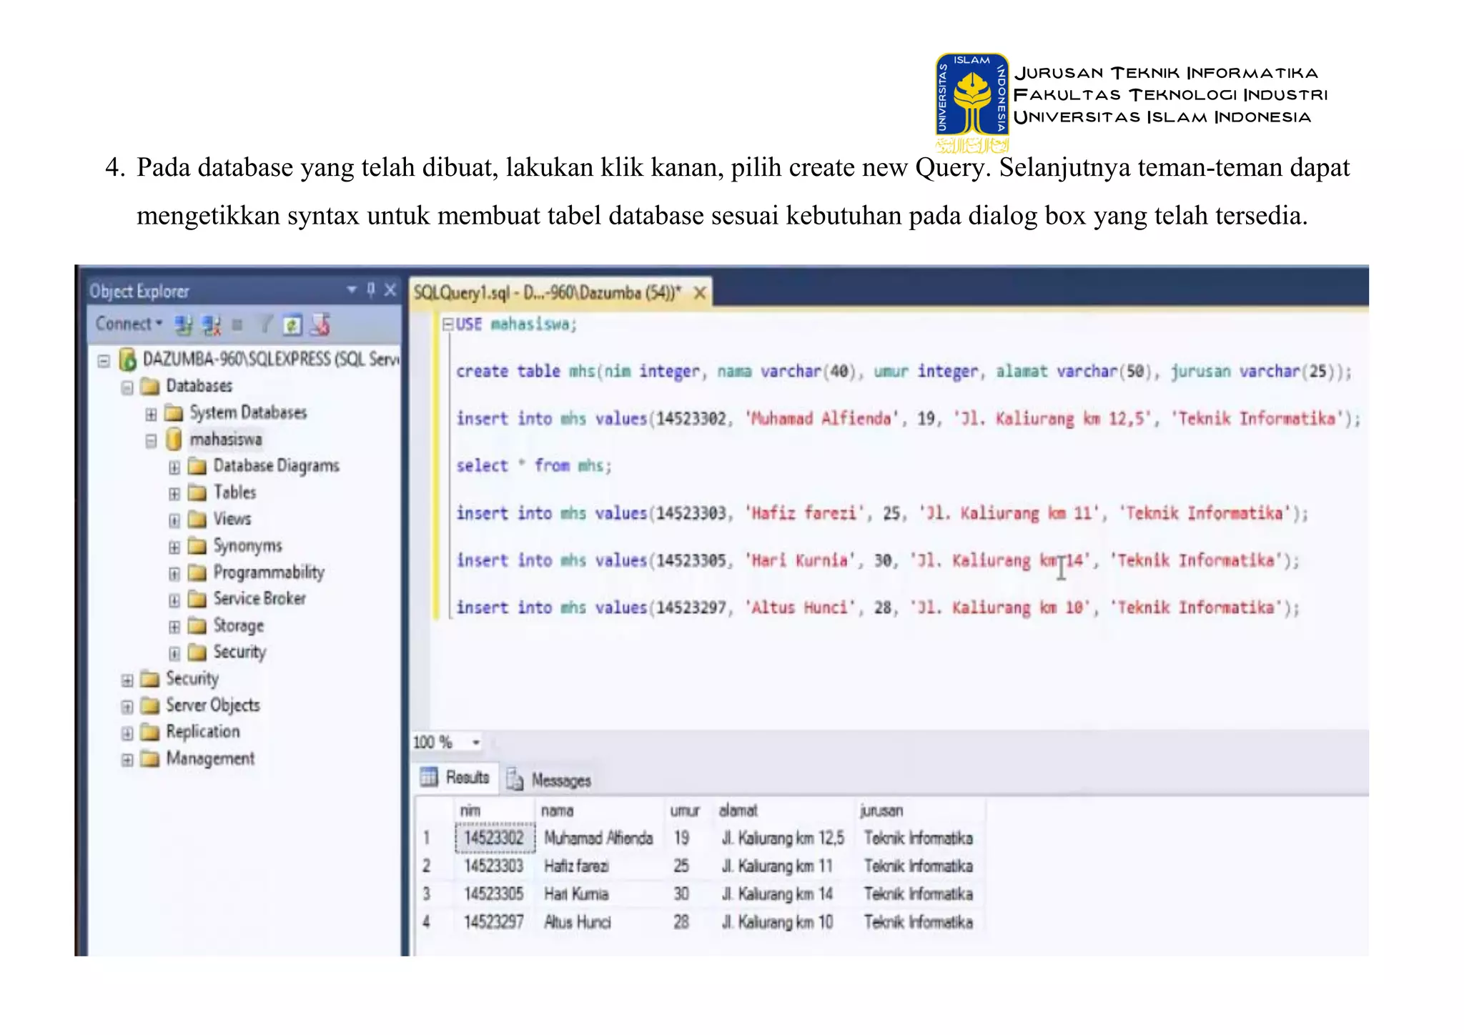Click the Filter funnel icon

coord(265,325)
